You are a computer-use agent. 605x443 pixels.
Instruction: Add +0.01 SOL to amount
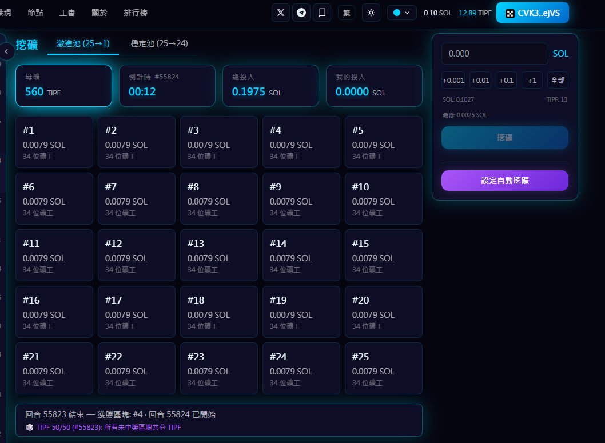480,80
